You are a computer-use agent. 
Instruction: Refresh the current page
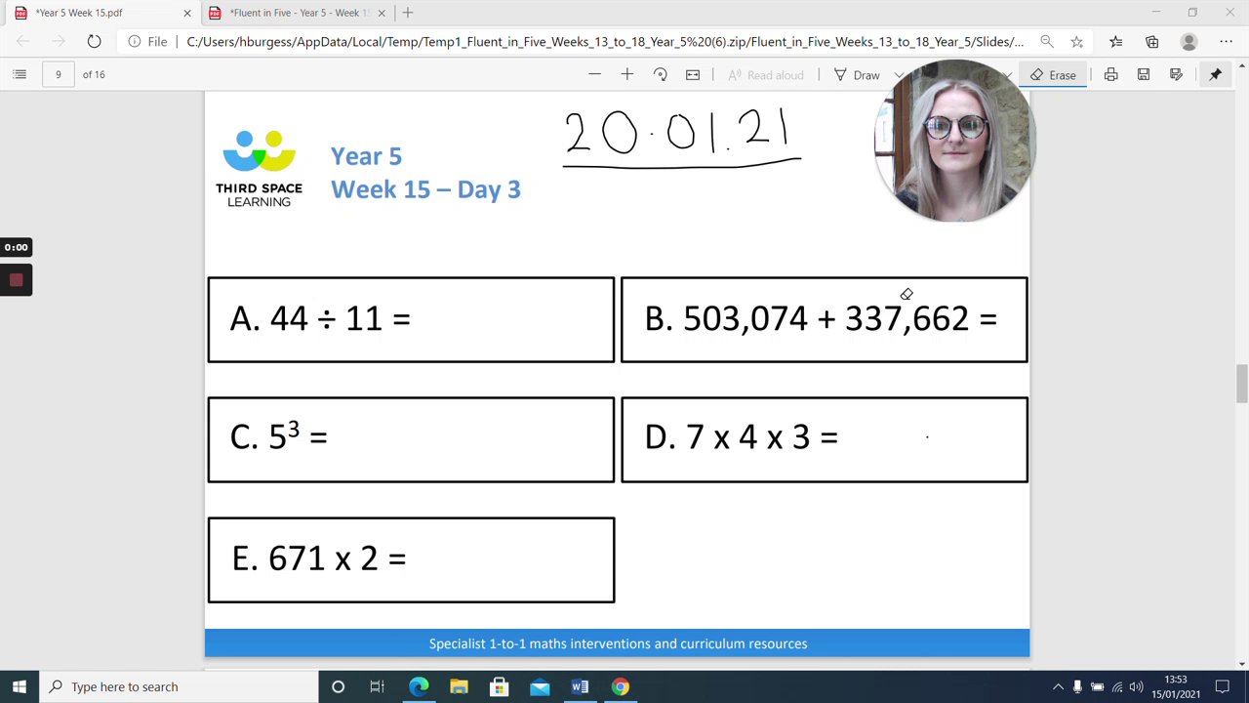[x=94, y=41]
